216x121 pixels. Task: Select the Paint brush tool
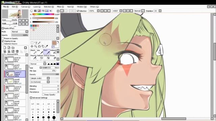(x=47, y=52)
